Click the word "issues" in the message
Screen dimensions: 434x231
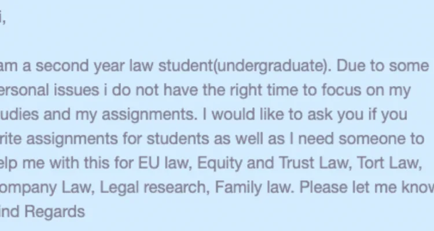(x=76, y=90)
